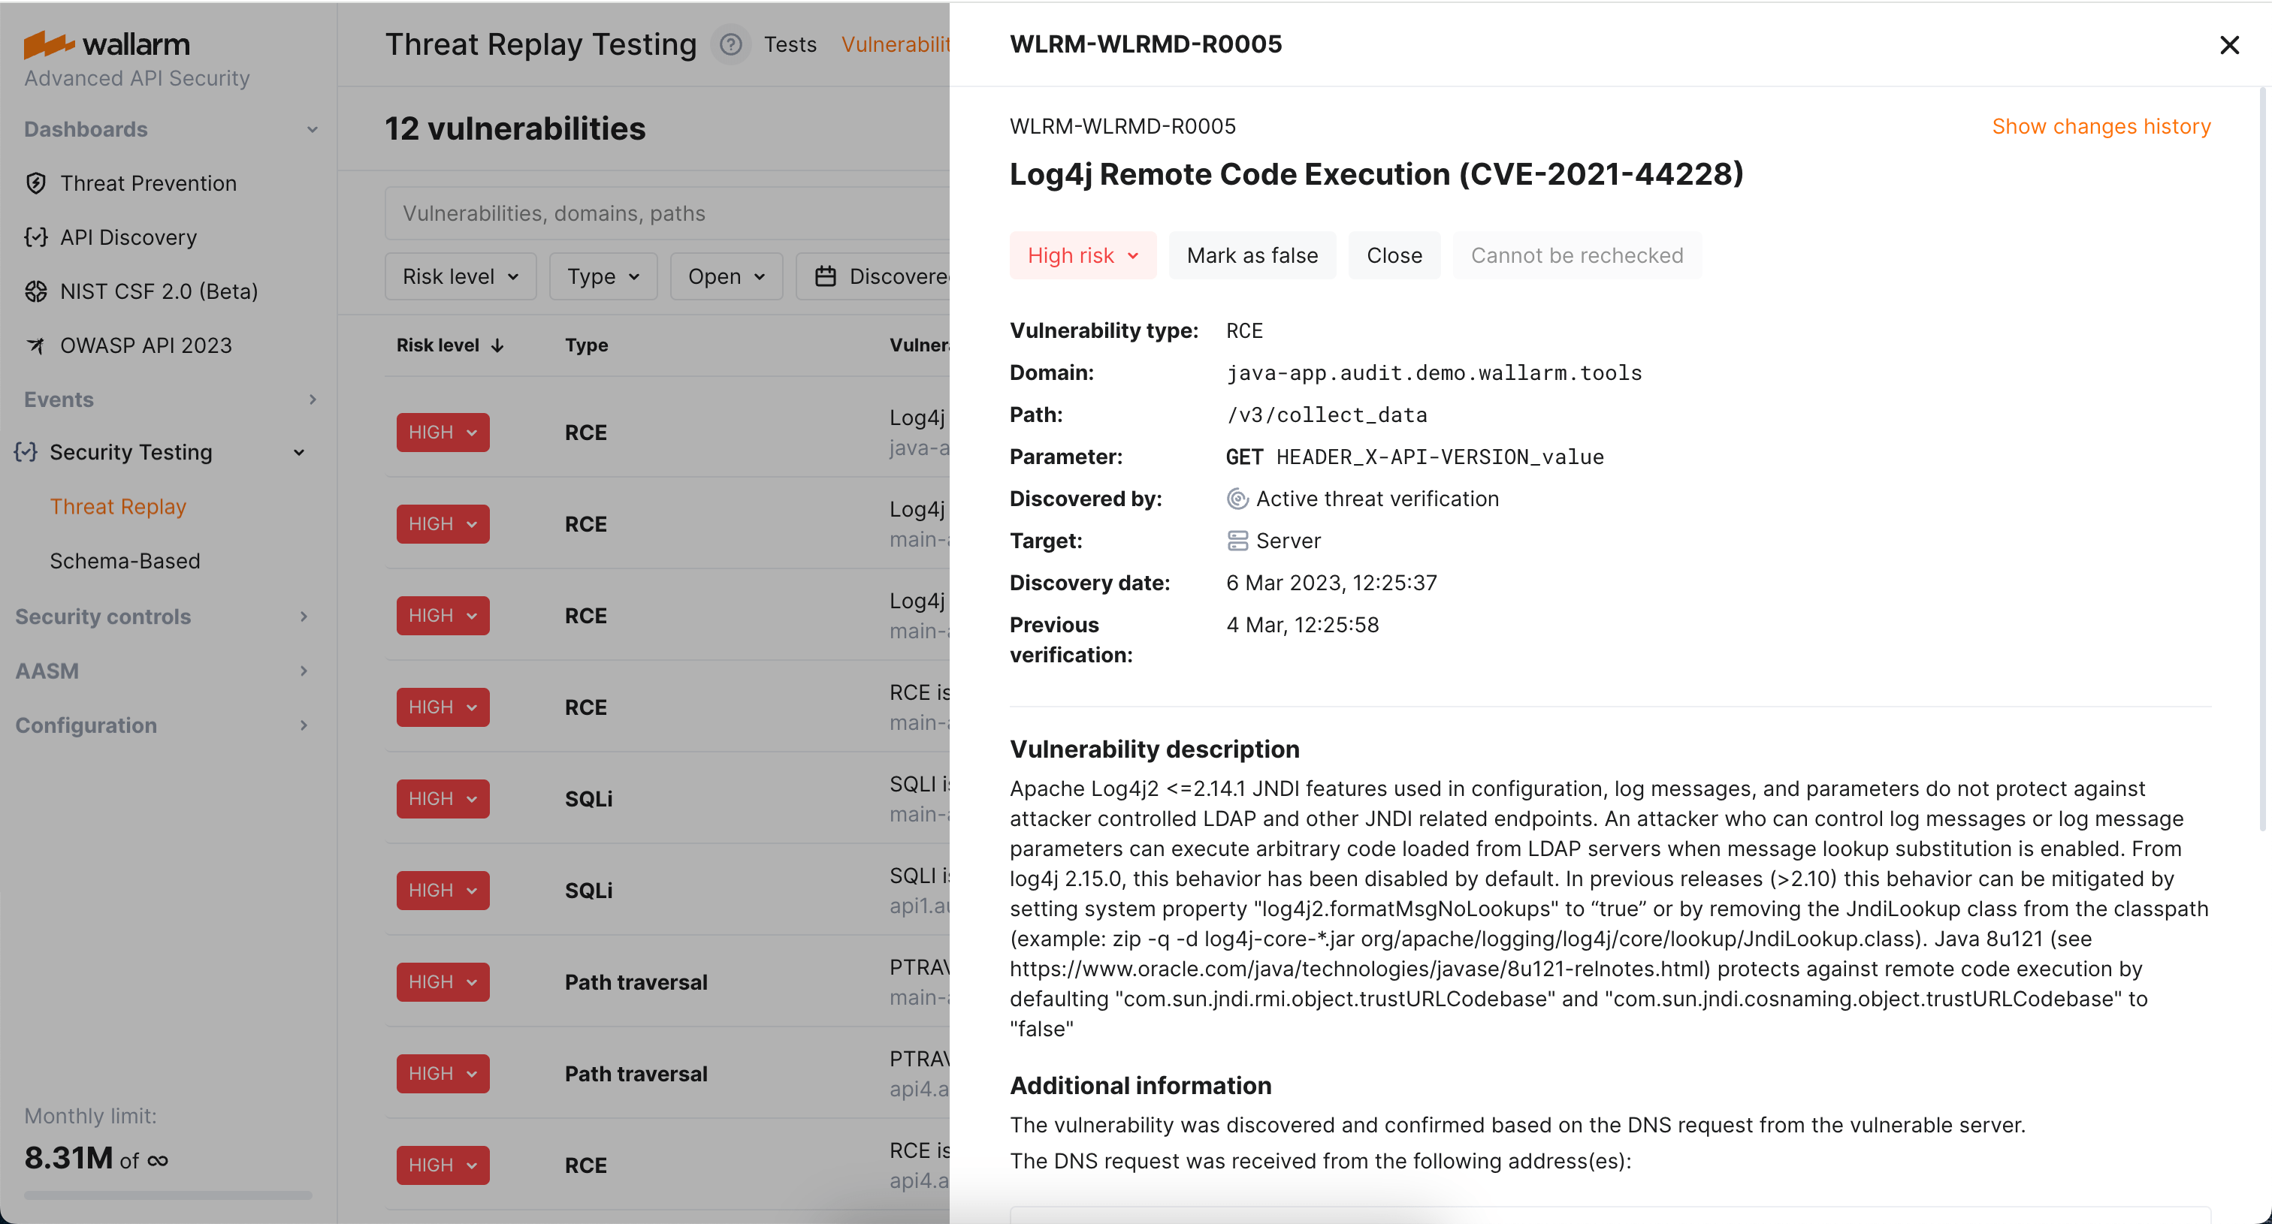Switch to the Tests tab
Image resolution: width=2272 pixels, height=1224 pixels.
click(x=790, y=44)
